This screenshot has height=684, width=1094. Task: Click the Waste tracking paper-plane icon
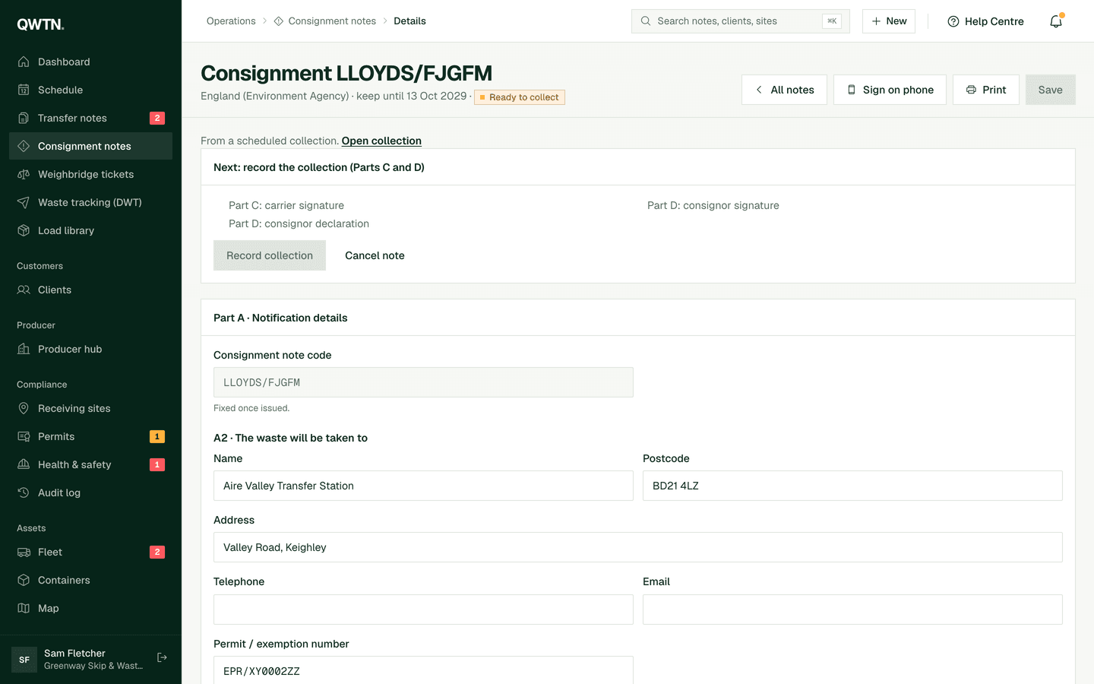coord(24,202)
